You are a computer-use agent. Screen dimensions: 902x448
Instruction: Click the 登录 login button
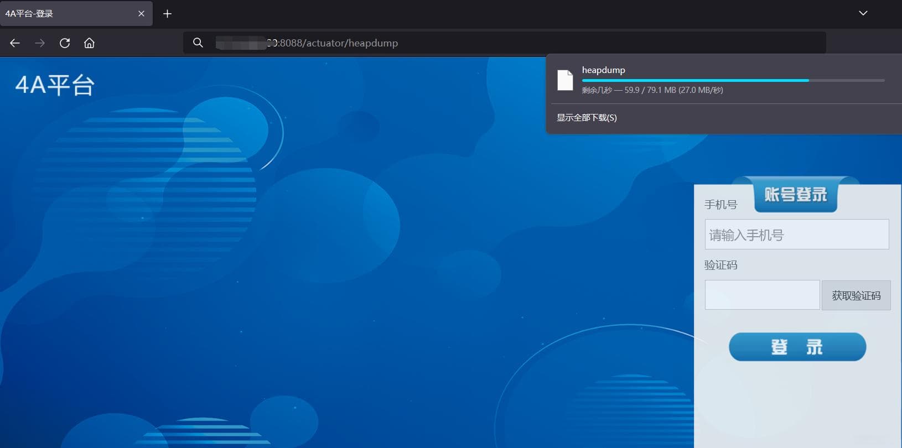coord(797,347)
